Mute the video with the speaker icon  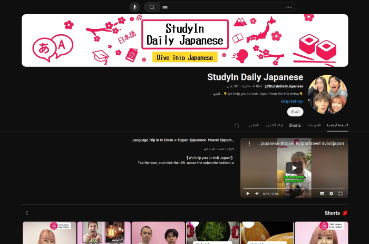pyautogui.click(x=257, y=194)
